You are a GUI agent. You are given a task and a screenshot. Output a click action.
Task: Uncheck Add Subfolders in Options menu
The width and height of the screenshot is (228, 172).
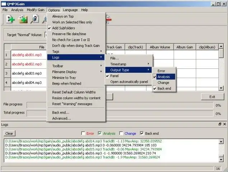[x=76, y=28]
